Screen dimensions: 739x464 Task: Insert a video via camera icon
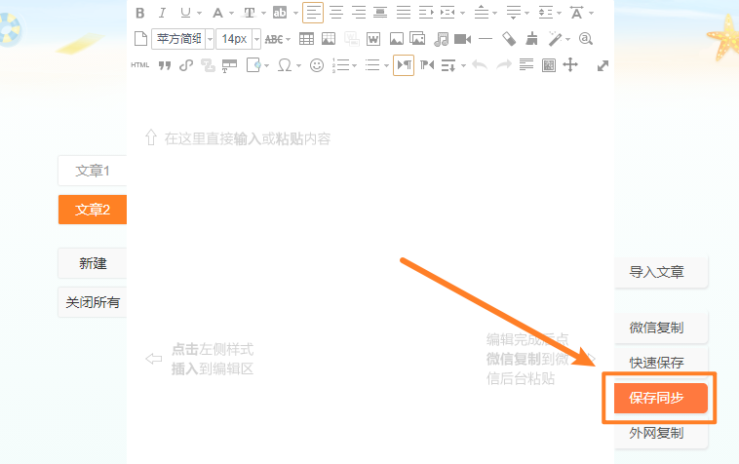click(462, 39)
